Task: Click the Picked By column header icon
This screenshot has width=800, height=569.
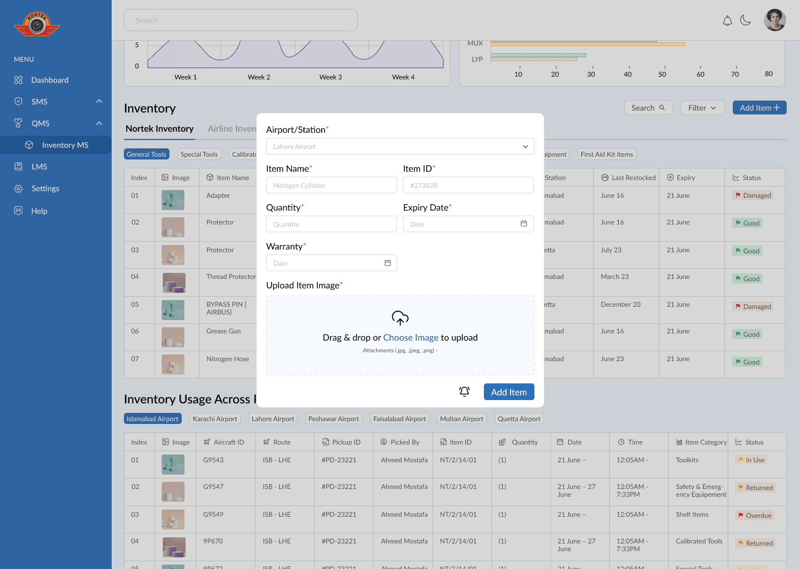Action: click(x=384, y=442)
